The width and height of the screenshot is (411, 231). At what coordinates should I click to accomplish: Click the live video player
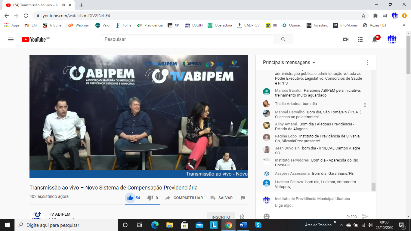(139, 116)
